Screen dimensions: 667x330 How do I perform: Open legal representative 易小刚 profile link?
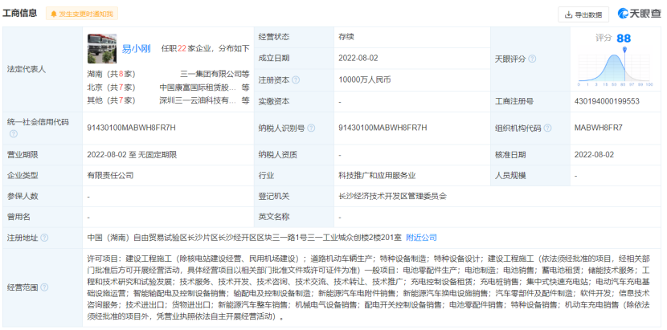pos(136,48)
